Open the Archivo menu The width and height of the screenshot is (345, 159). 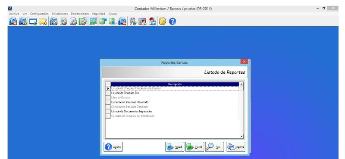pyautogui.click(x=14, y=14)
